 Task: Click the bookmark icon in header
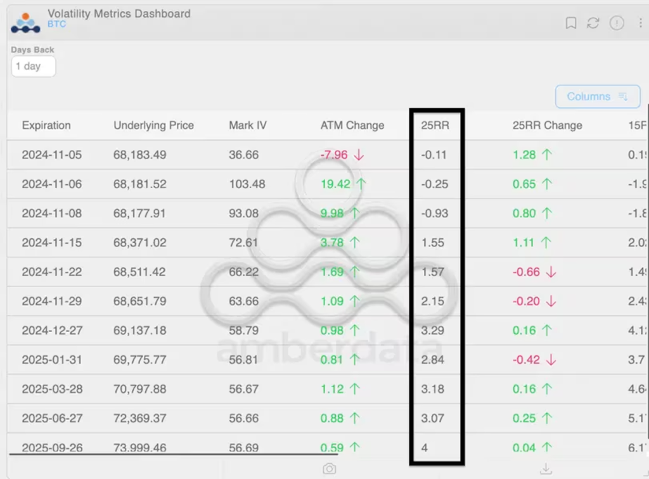tap(571, 23)
